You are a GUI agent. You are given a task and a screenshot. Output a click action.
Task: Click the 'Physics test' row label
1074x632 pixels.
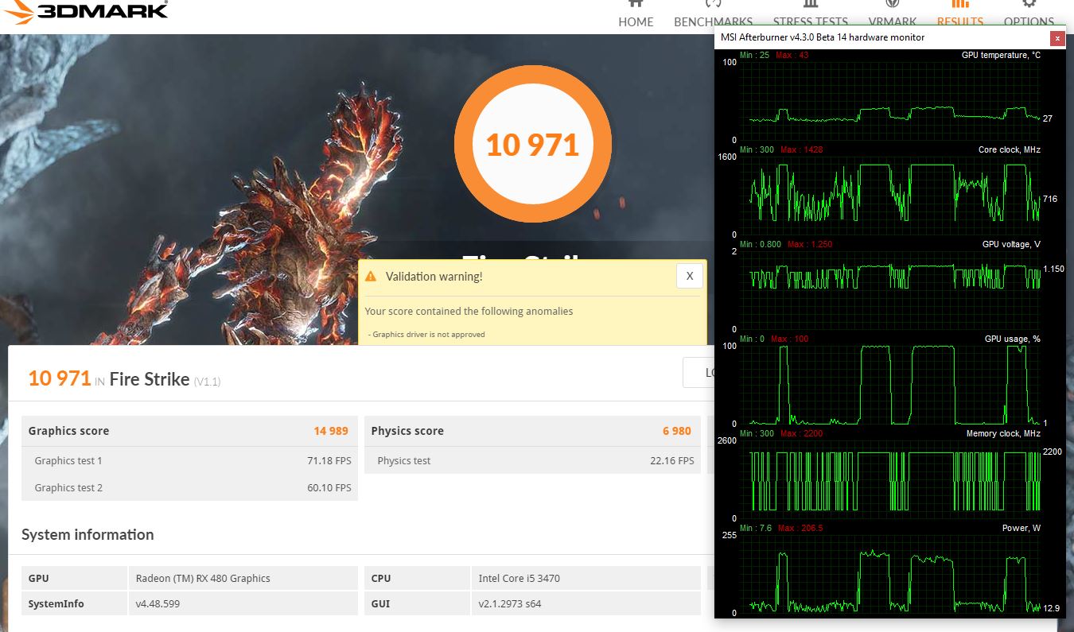404,460
